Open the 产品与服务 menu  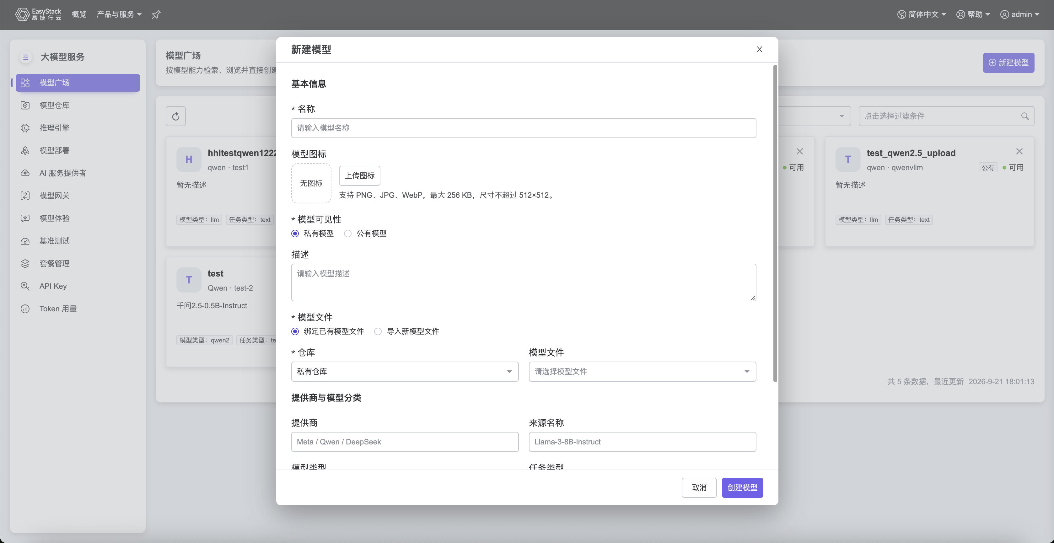pos(119,15)
